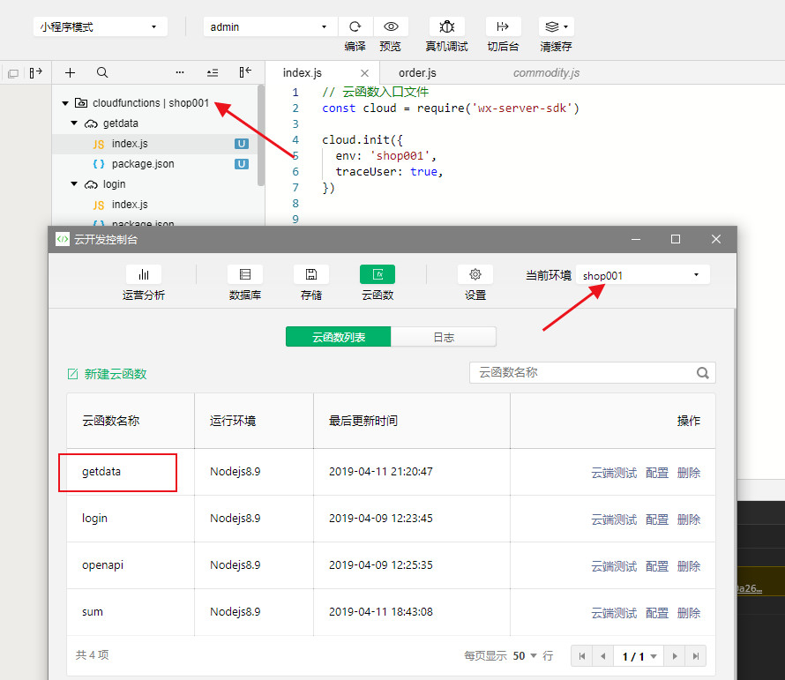Collapse the getdata folder in tree
785x680 pixels.
pos(74,123)
